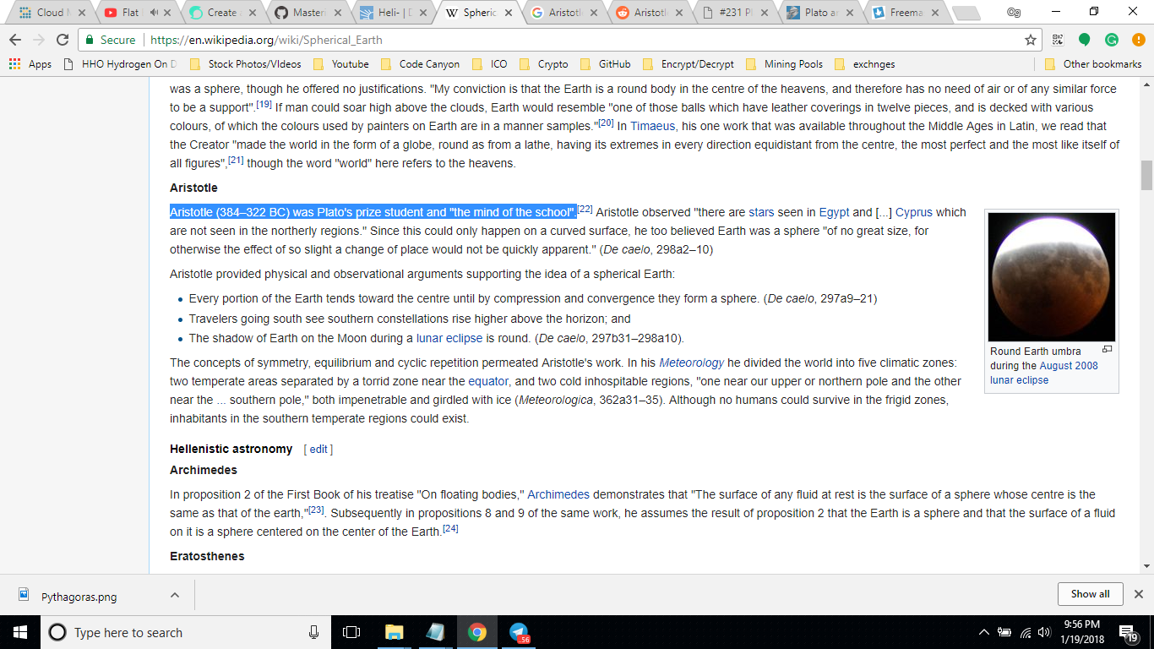Click the volume speaker tray icon

(x=1045, y=632)
